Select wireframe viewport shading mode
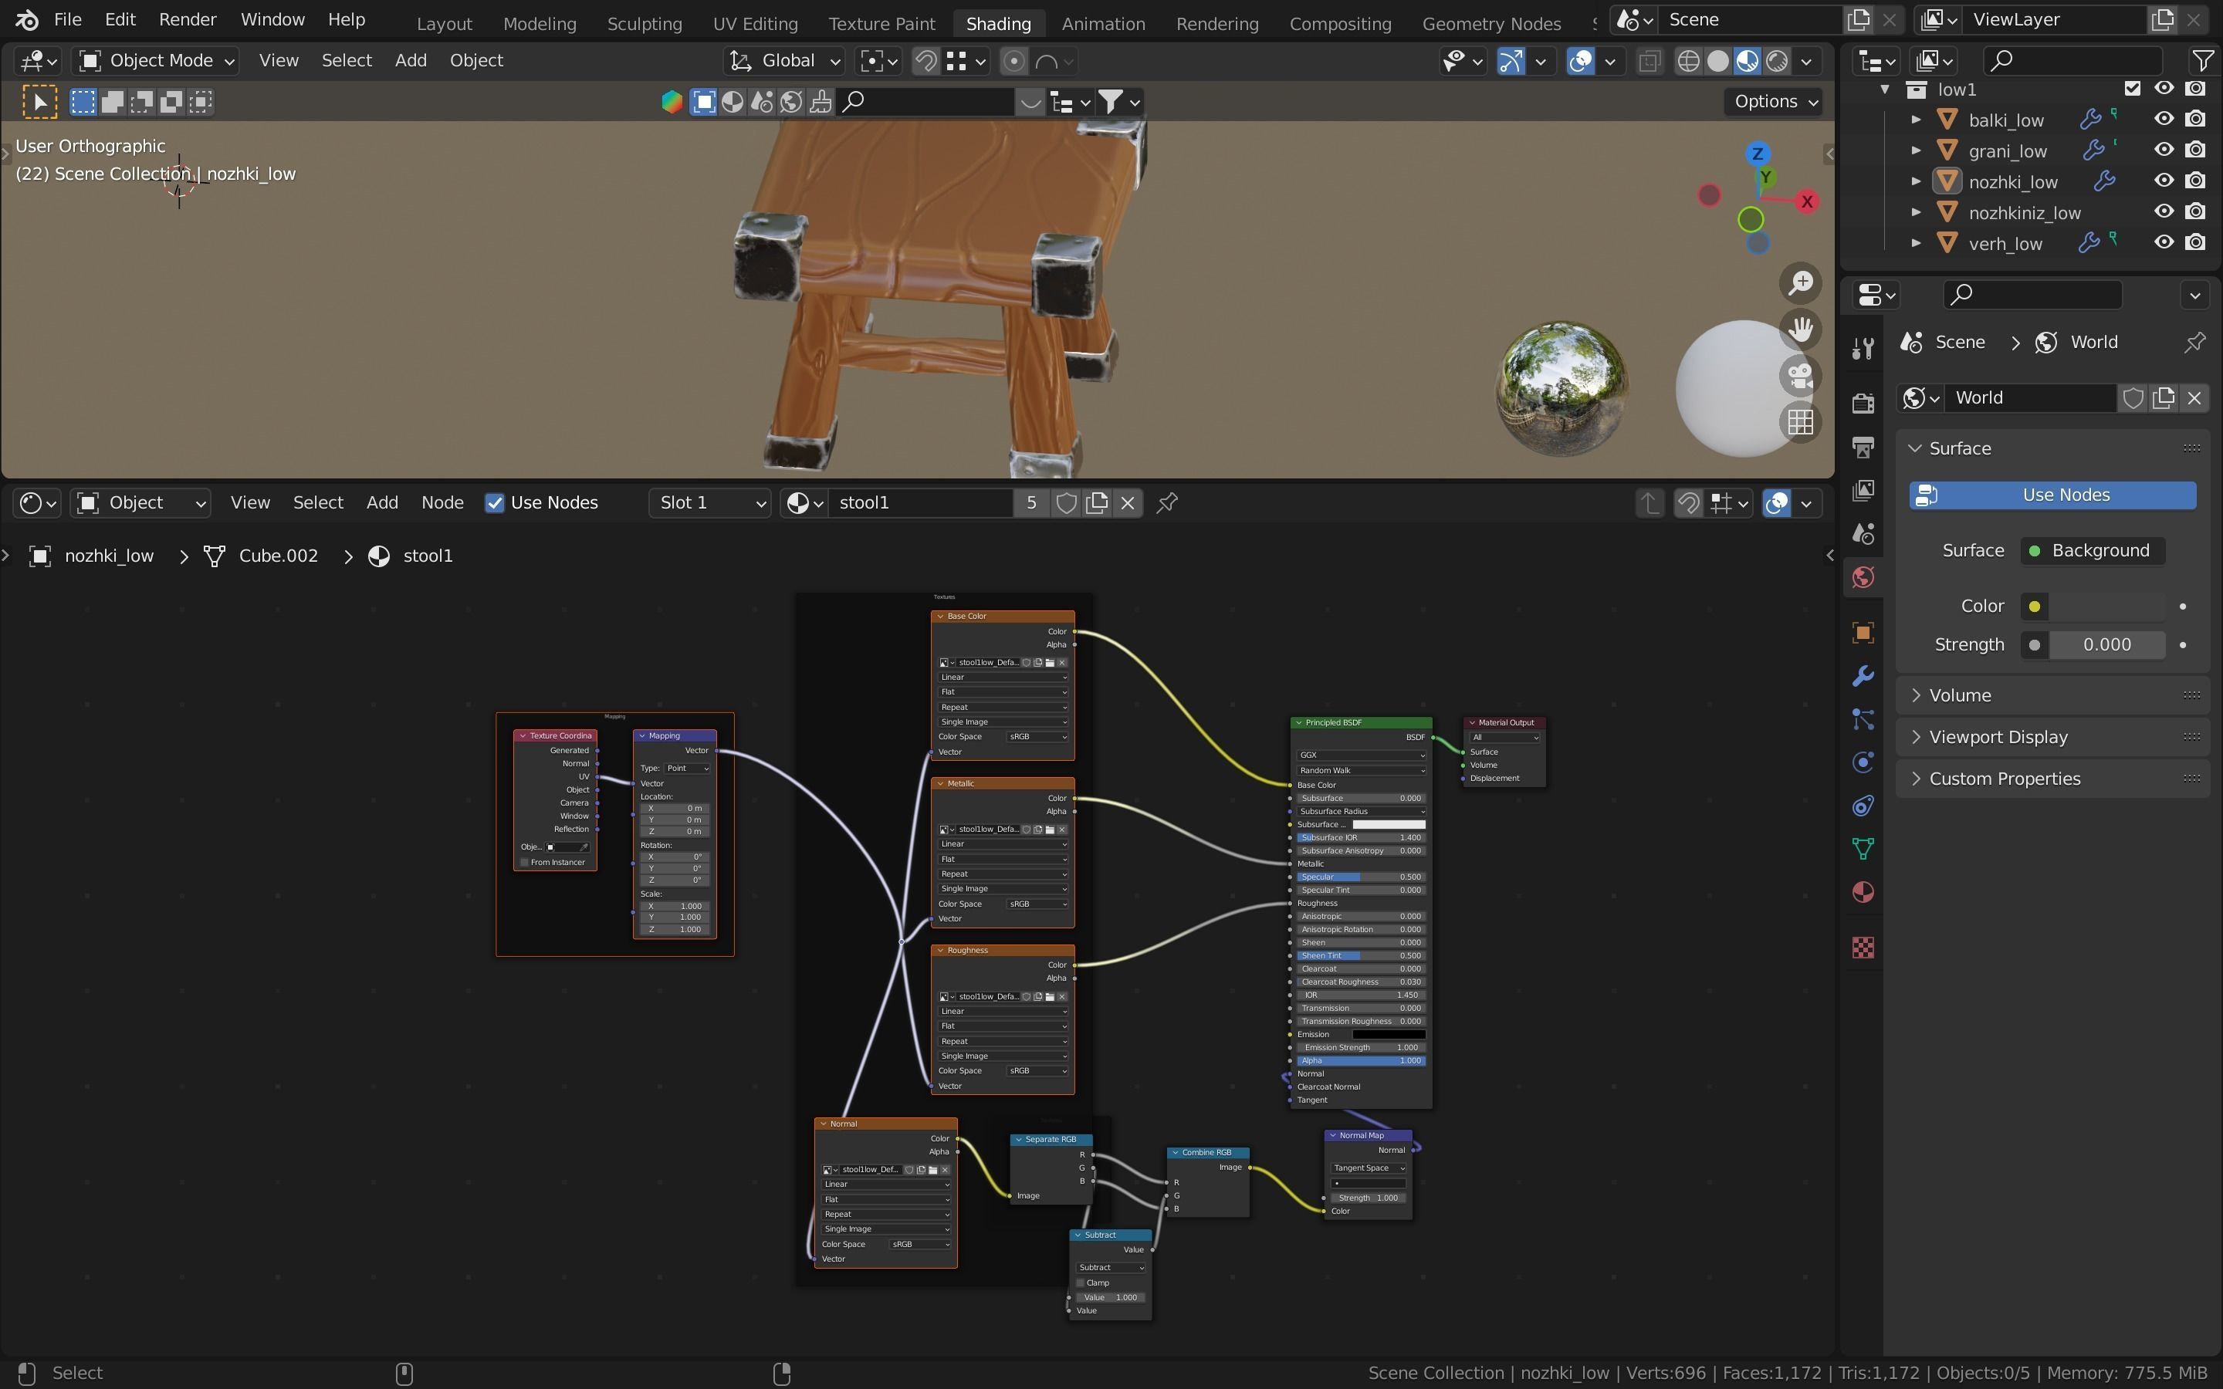The width and height of the screenshot is (2223, 1389). (1688, 62)
